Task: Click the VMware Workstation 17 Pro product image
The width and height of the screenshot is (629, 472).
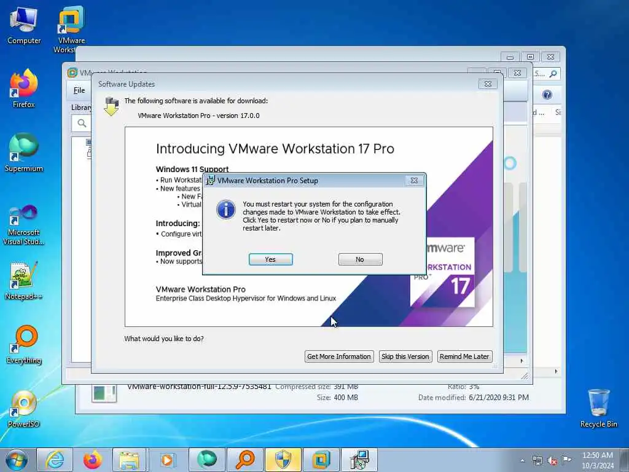Action: click(x=442, y=272)
